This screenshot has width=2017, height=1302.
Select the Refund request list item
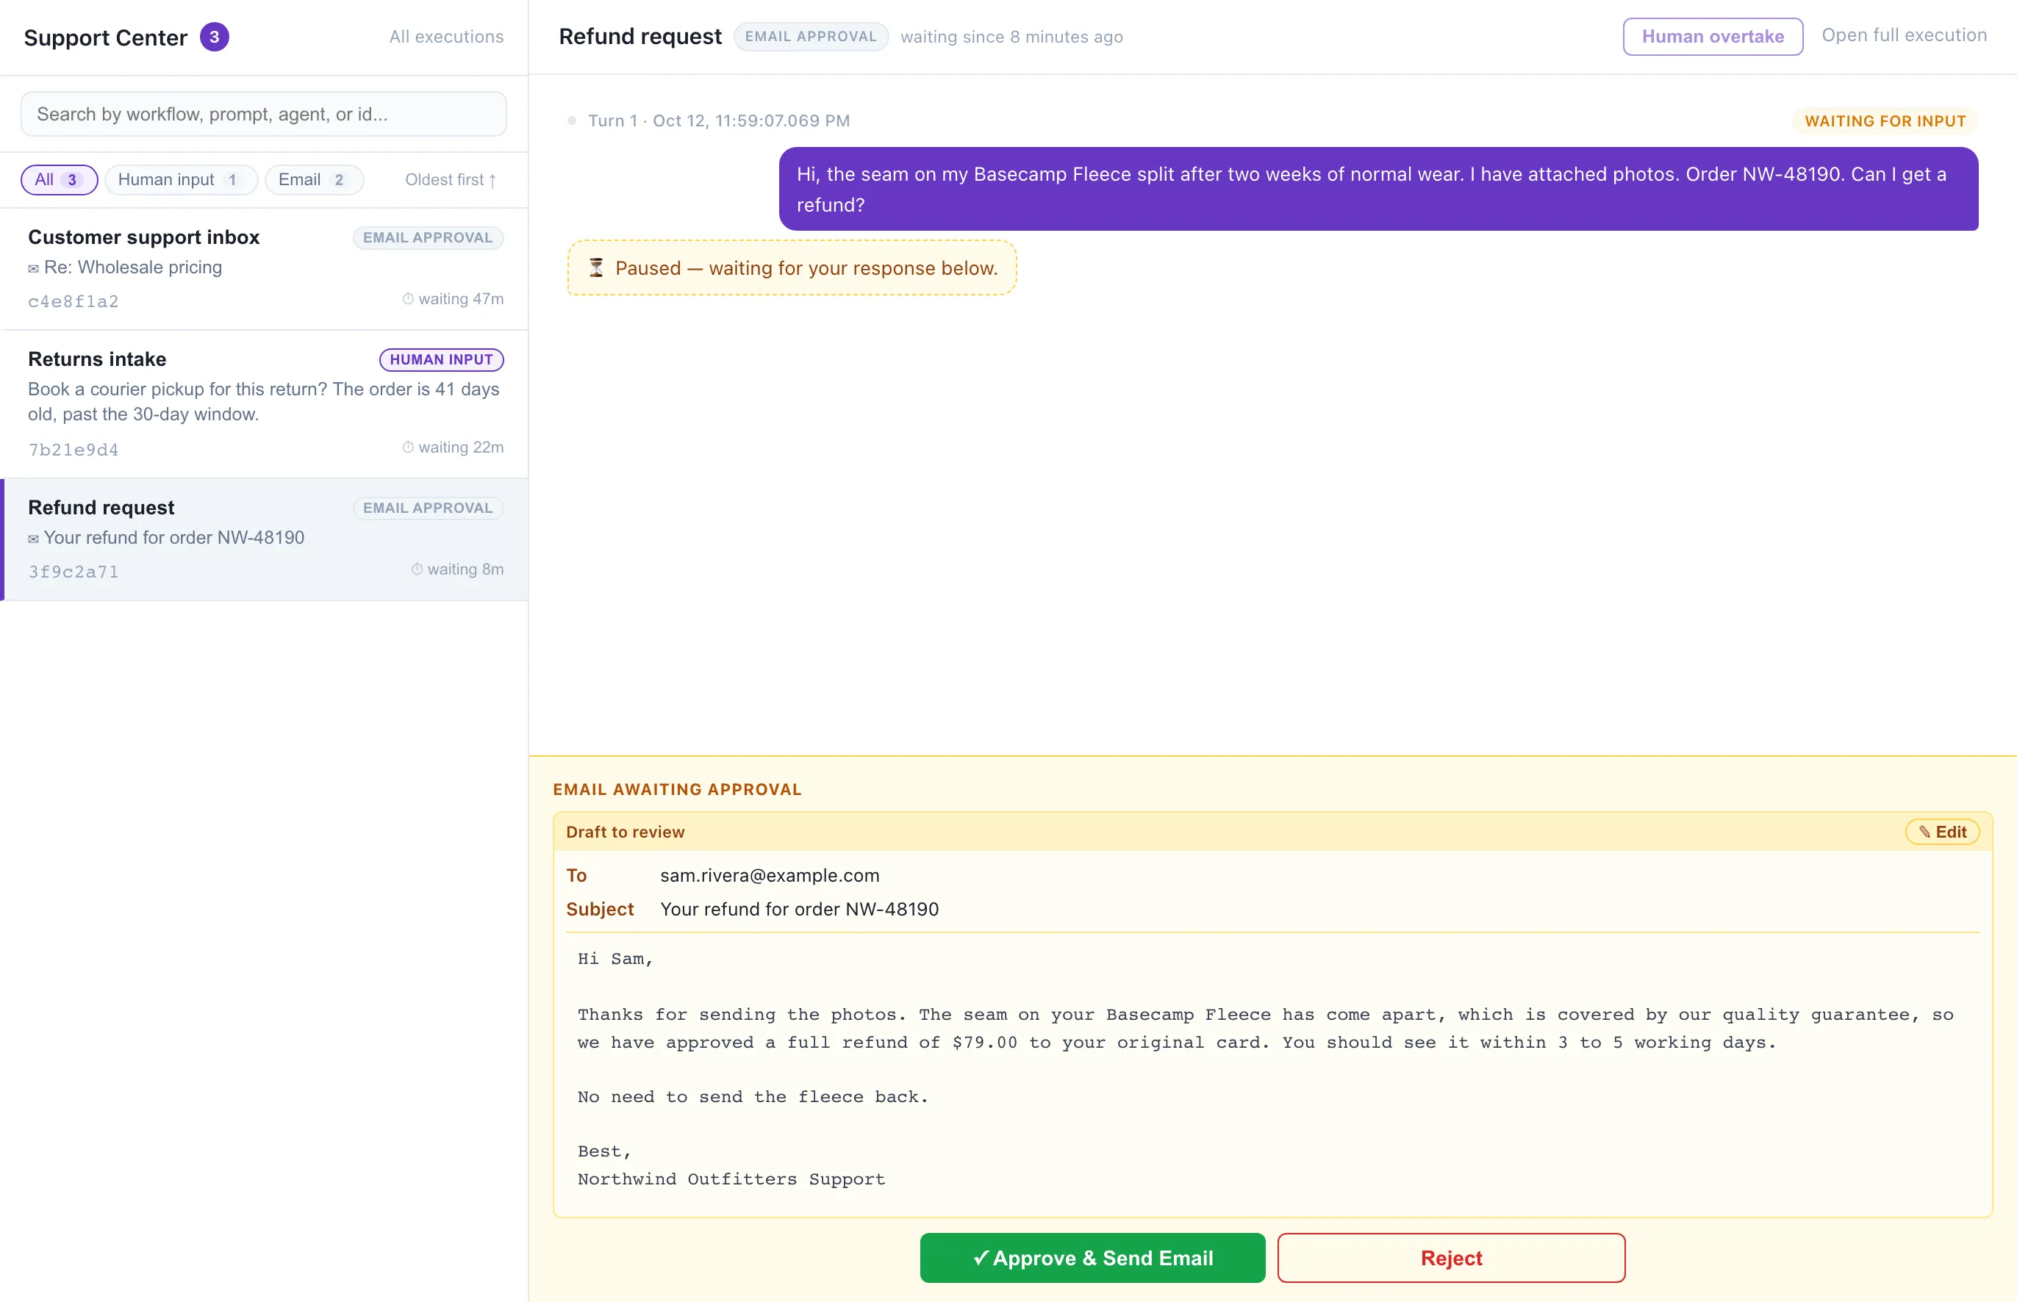[265, 539]
